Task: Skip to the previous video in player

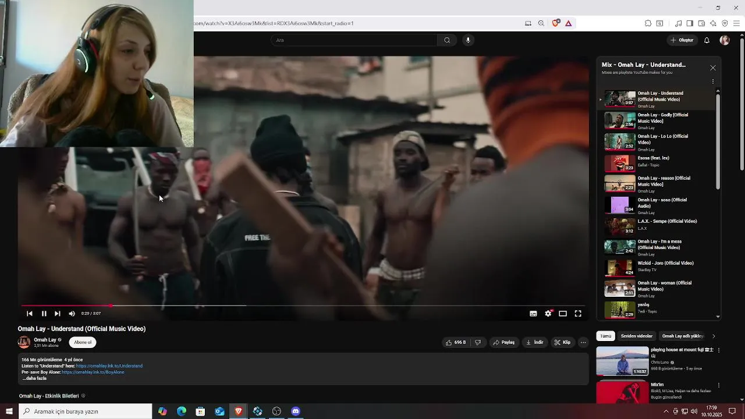Action: (30, 314)
